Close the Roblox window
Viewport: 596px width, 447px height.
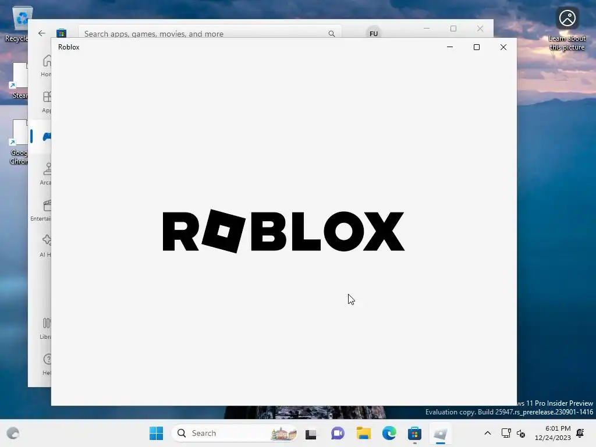503,47
